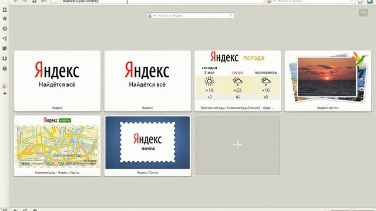The image size is (376, 211).
Task: Click the 'Калининград - Яндекс.Карты' caption
Action: pyautogui.click(x=57, y=172)
